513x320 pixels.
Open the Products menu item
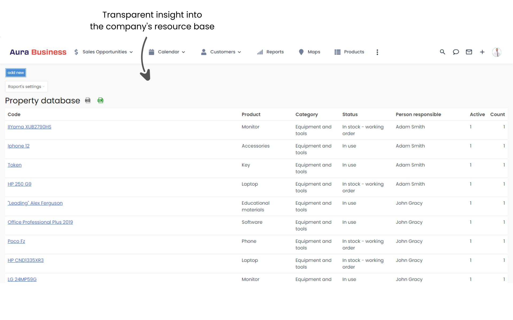tap(349, 52)
